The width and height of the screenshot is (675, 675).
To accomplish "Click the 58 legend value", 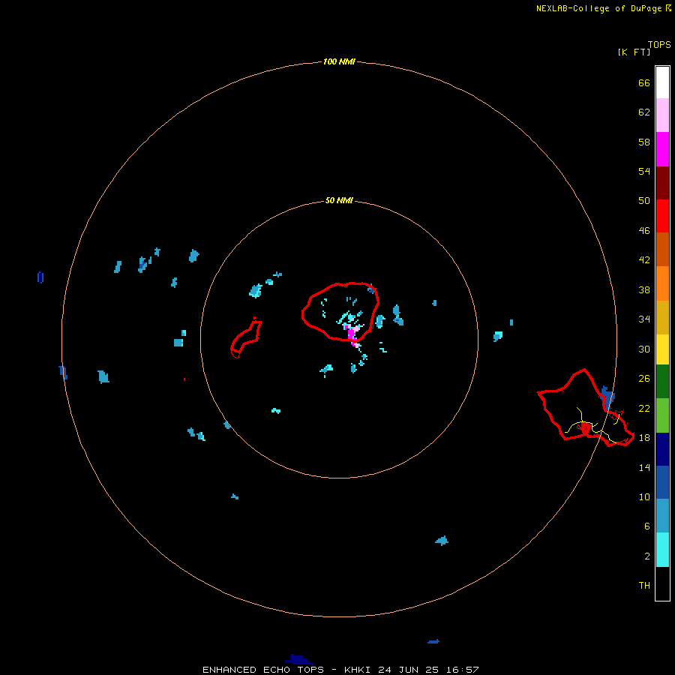I will 644,142.
